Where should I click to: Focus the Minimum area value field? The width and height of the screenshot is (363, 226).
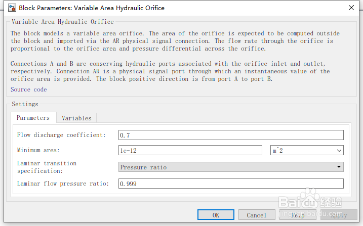click(189, 150)
